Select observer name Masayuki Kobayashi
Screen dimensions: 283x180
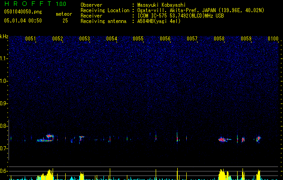[162, 5]
